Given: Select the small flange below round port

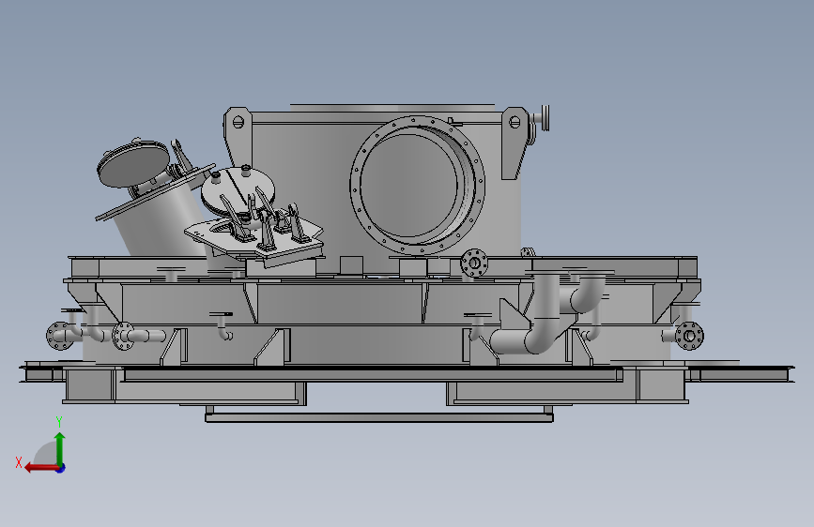Looking at the screenshot, I should point(474,263).
